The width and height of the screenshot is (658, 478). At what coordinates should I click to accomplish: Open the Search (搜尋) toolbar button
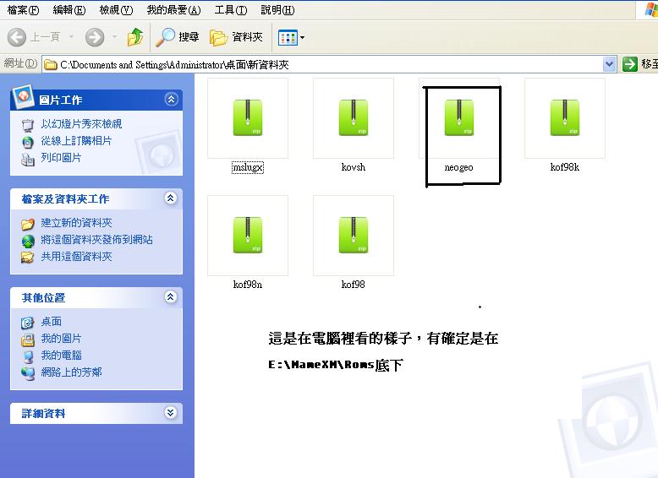[x=178, y=37]
